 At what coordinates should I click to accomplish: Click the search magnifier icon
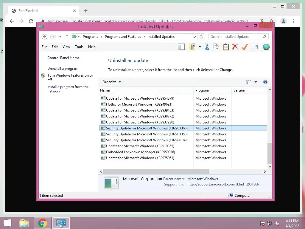point(264,37)
